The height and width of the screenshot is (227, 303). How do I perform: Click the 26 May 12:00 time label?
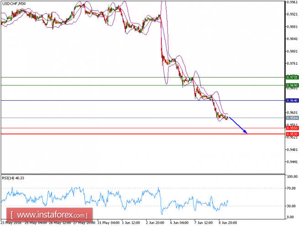[60, 223]
